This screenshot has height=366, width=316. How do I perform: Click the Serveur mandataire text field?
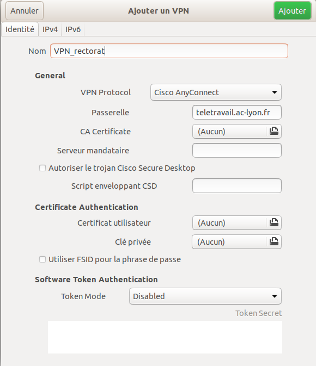[x=236, y=150]
